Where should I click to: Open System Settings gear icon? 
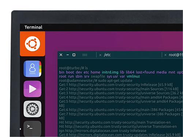(33, 109)
